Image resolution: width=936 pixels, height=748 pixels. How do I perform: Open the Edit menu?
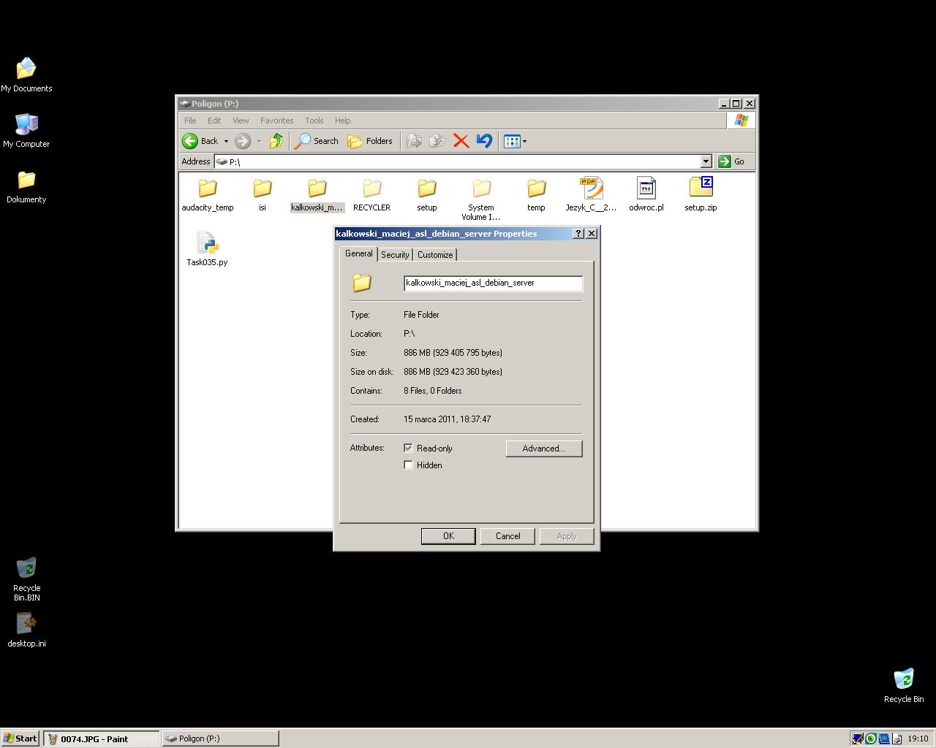(x=214, y=121)
